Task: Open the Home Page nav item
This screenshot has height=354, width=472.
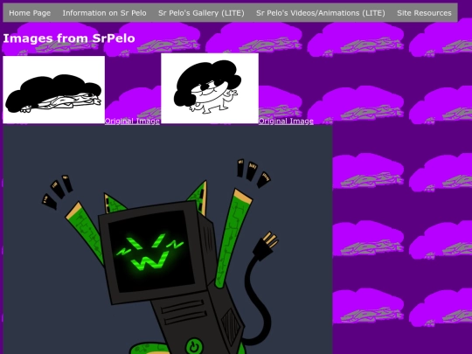Action: [x=30, y=13]
